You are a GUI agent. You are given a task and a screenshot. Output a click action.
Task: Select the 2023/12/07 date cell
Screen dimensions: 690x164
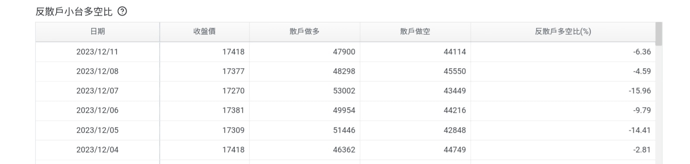click(x=97, y=91)
